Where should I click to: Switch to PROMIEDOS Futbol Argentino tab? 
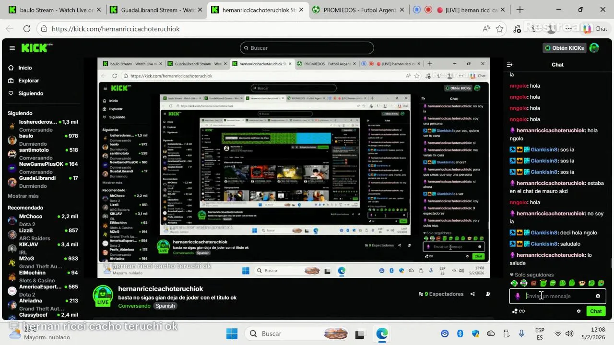click(x=357, y=10)
